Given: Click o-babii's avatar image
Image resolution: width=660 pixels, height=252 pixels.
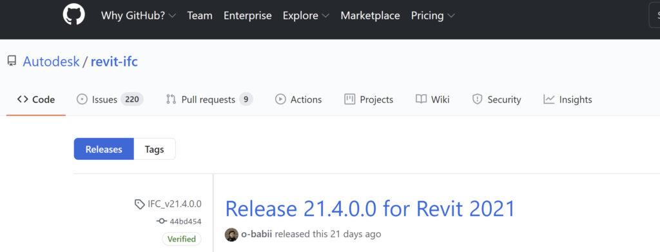Looking at the screenshot, I should [x=231, y=235].
